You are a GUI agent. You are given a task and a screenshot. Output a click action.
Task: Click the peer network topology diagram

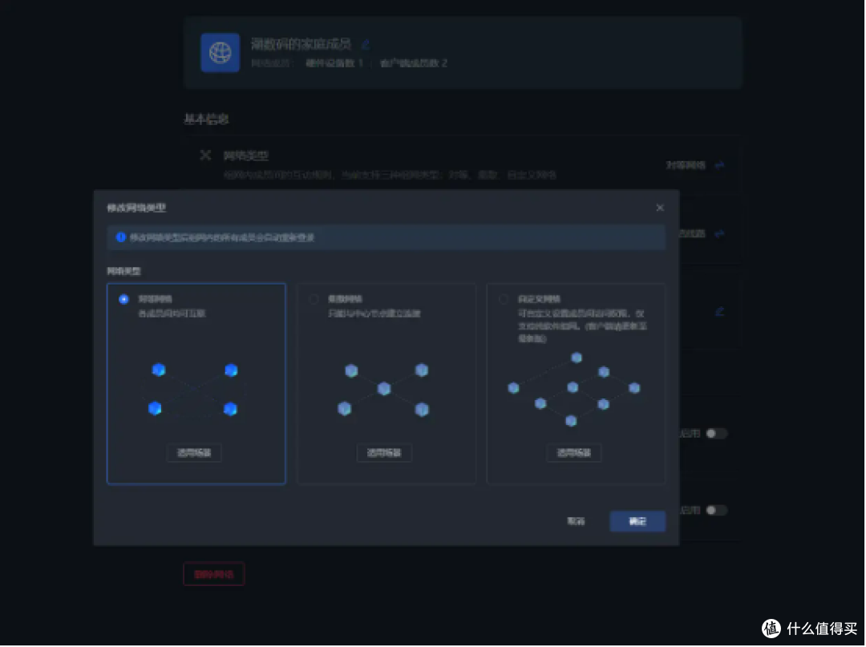coord(193,389)
